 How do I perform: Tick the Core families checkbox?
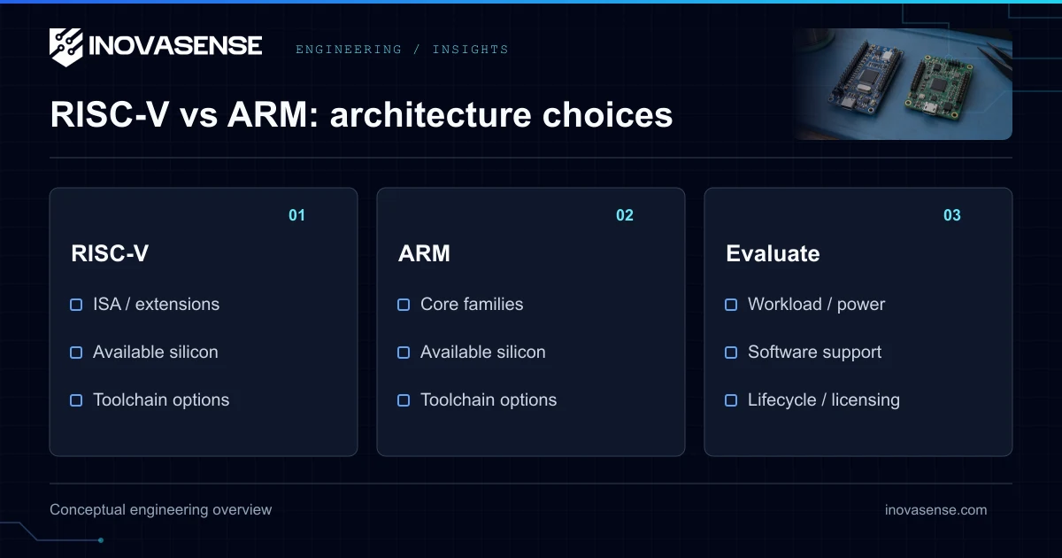404,305
